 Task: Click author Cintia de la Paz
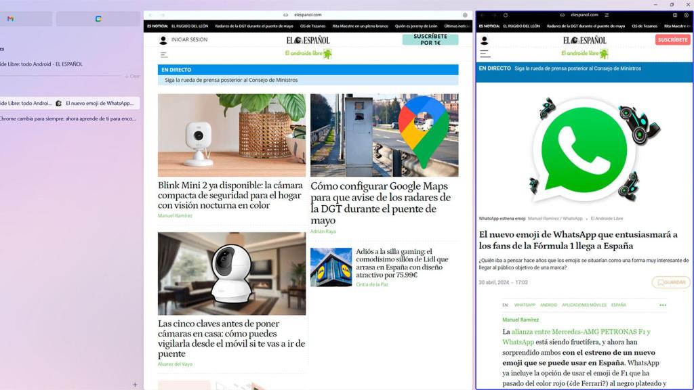[372, 284]
